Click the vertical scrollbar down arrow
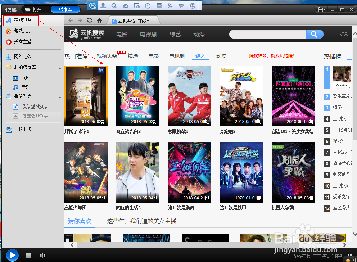 (355, 234)
